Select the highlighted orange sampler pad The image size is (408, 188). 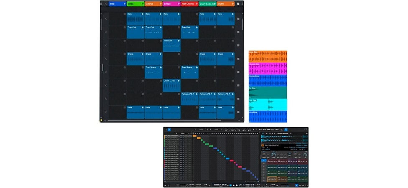[x=272, y=179]
